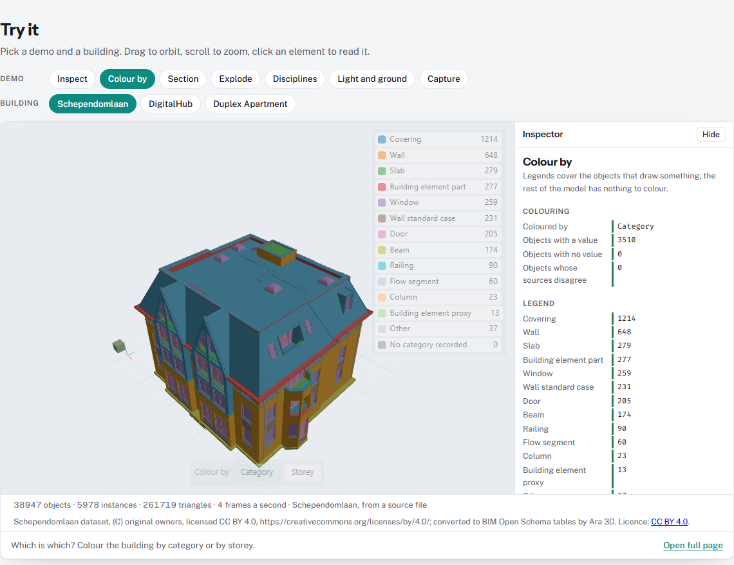734x565 pixels.
Task: Click the green Slab colour swatch
Action: click(x=382, y=171)
